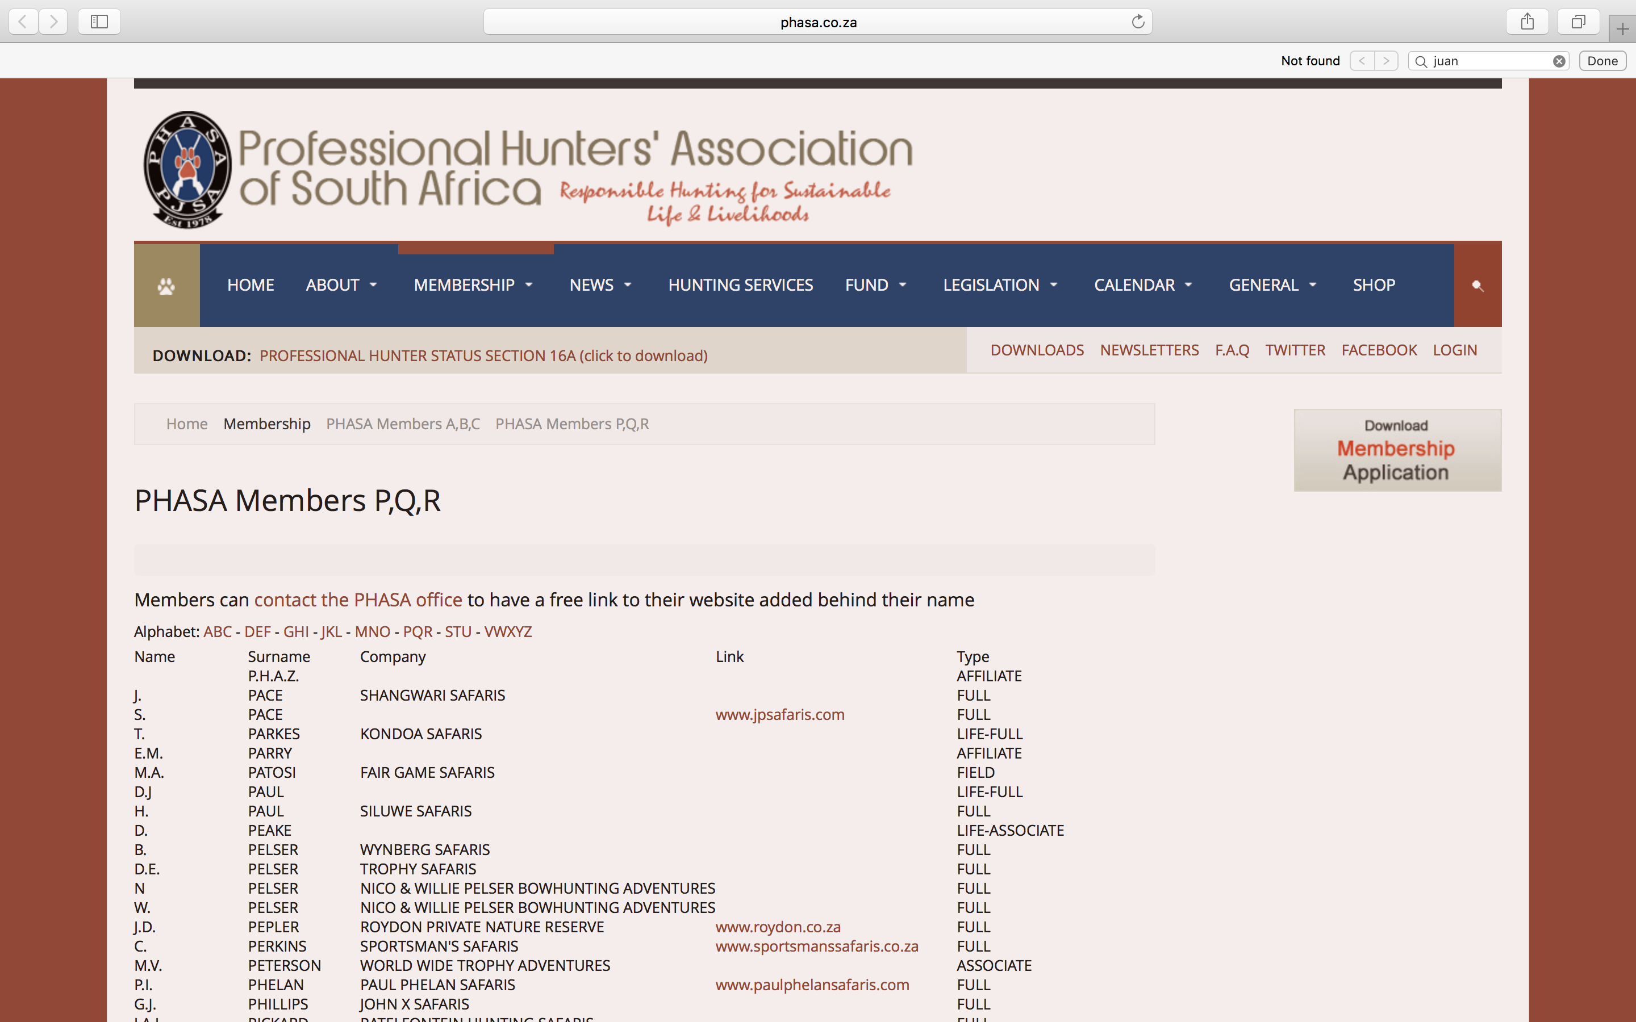This screenshot has height=1022, width=1636.
Task: Expand the FUND dropdown menu
Action: pyautogui.click(x=875, y=285)
